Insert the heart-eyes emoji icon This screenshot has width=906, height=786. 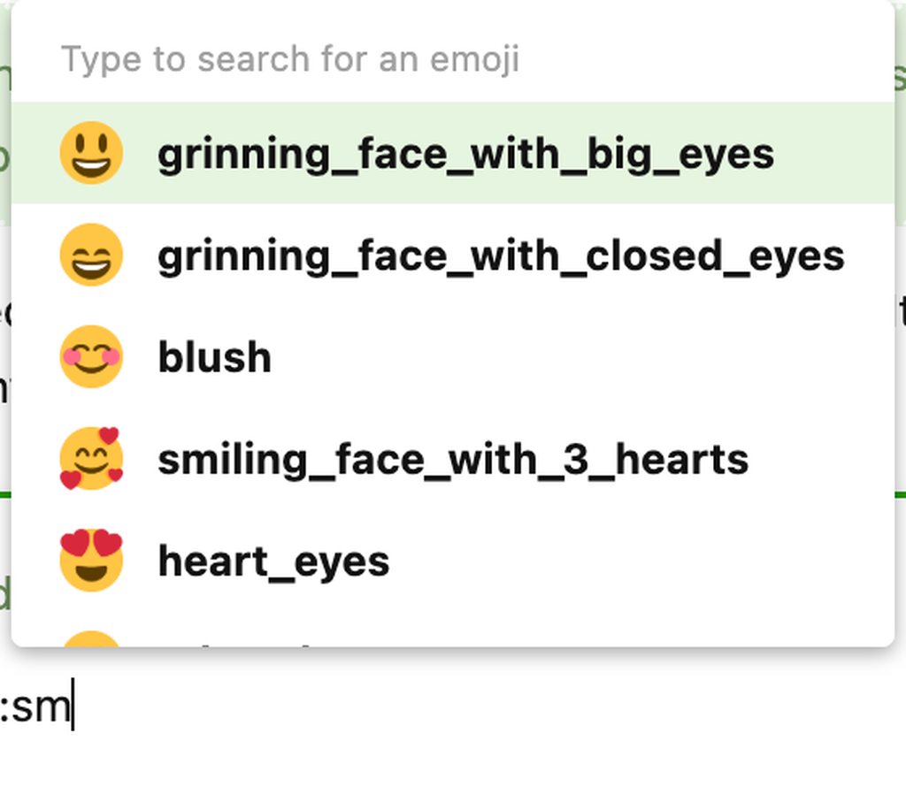click(91, 561)
